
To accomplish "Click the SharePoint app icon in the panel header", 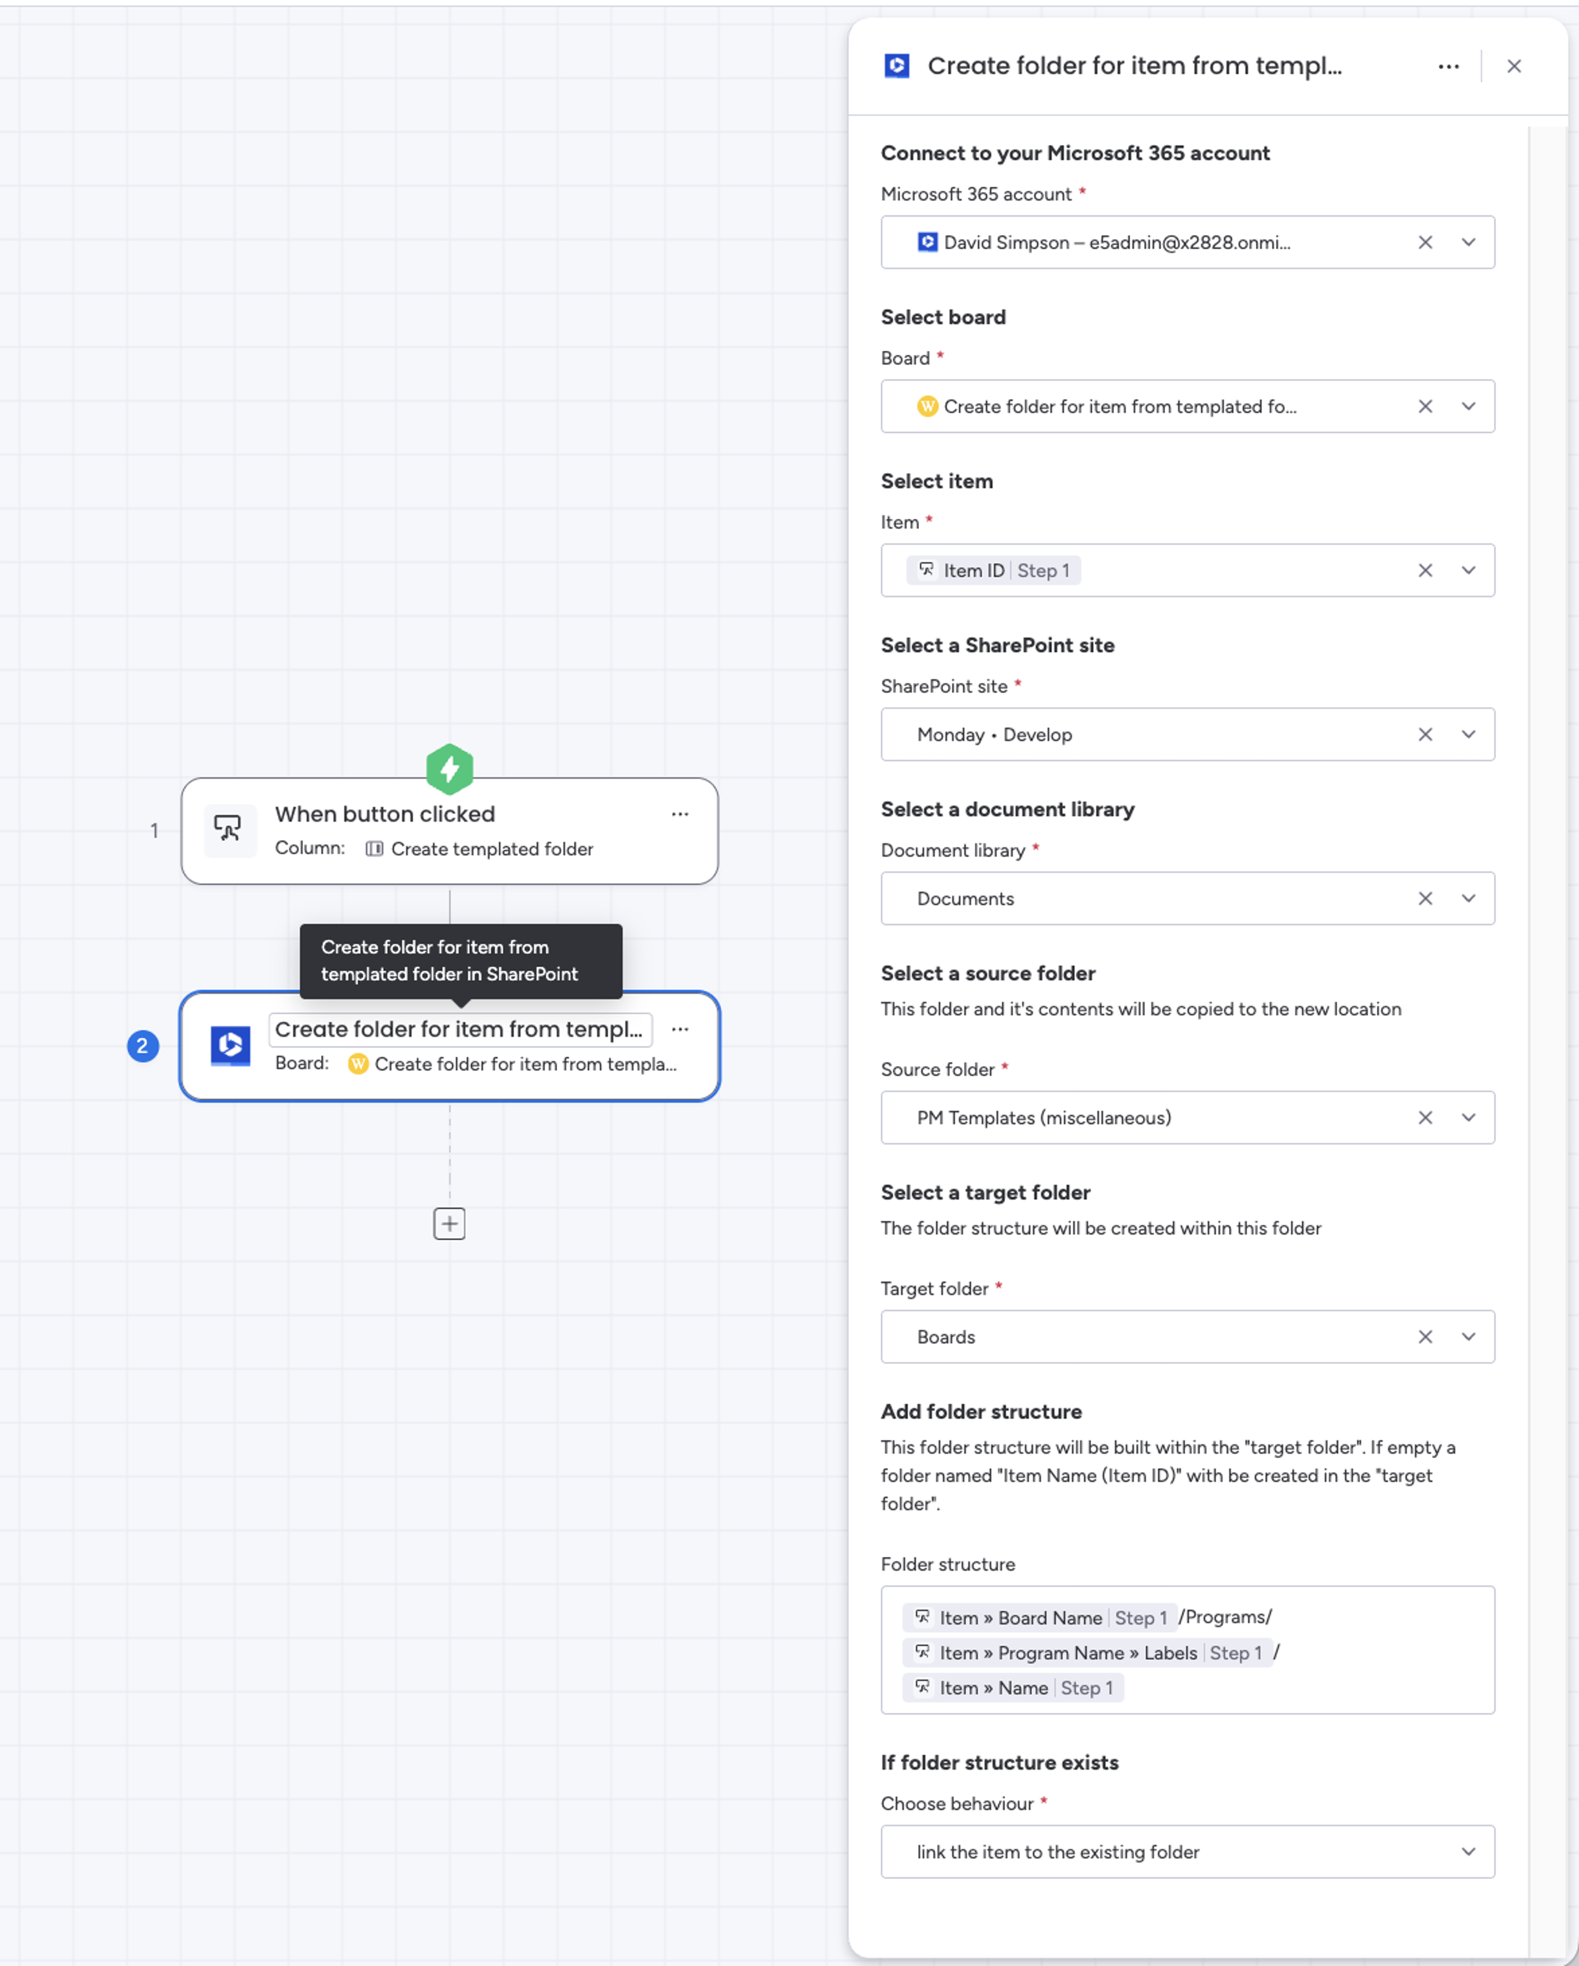I will pyautogui.click(x=897, y=65).
